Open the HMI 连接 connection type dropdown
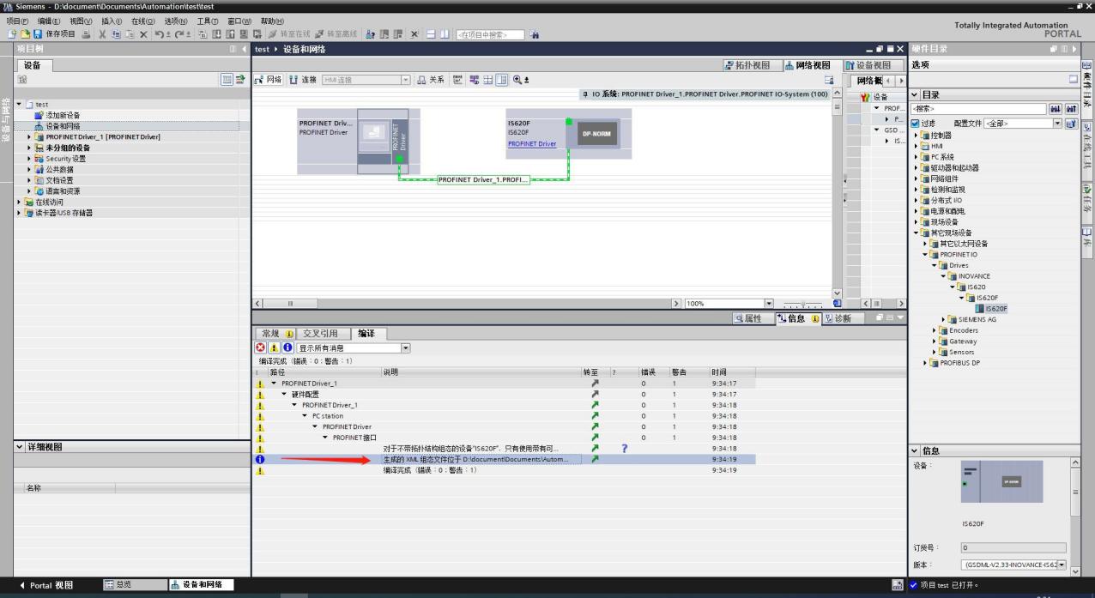 pyautogui.click(x=406, y=80)
